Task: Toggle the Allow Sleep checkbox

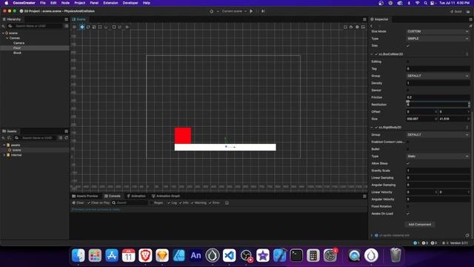Action: click(408, 163)
